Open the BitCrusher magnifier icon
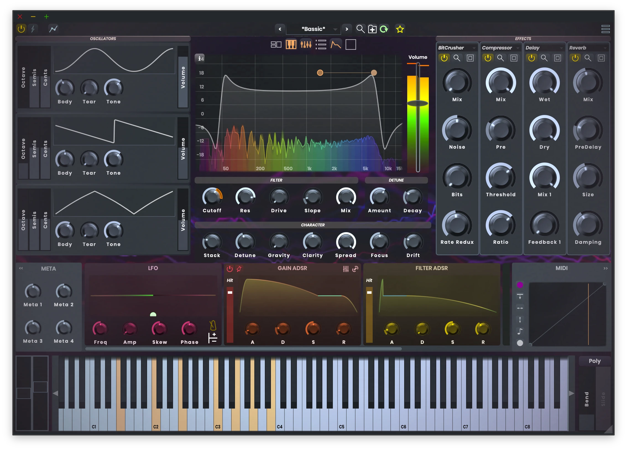Screen dimensions: 627x450 pos(457,58)
